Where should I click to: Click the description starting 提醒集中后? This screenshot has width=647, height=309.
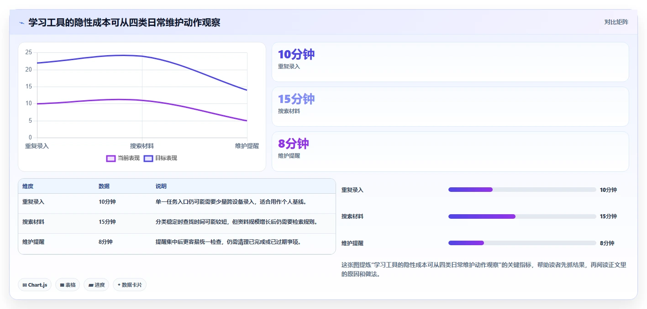click(x=228, y=242)
